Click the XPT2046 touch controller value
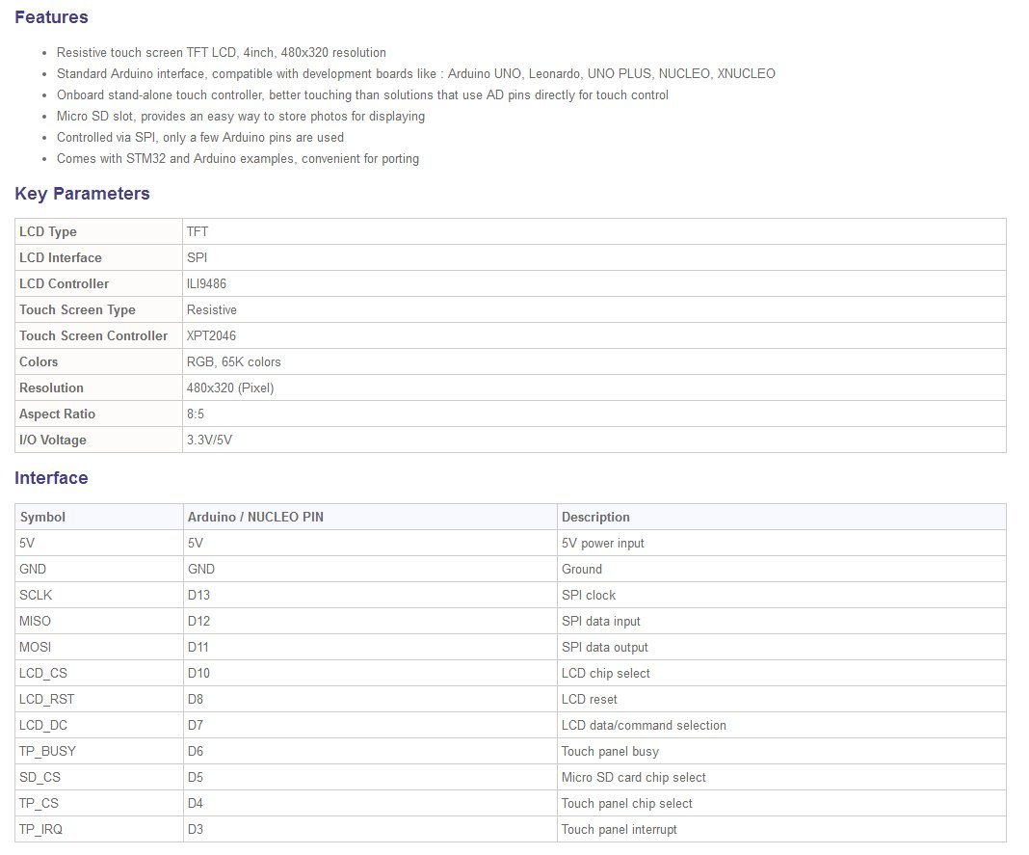The width and height of the screenshot is (1029, 855). click(211, 335)
